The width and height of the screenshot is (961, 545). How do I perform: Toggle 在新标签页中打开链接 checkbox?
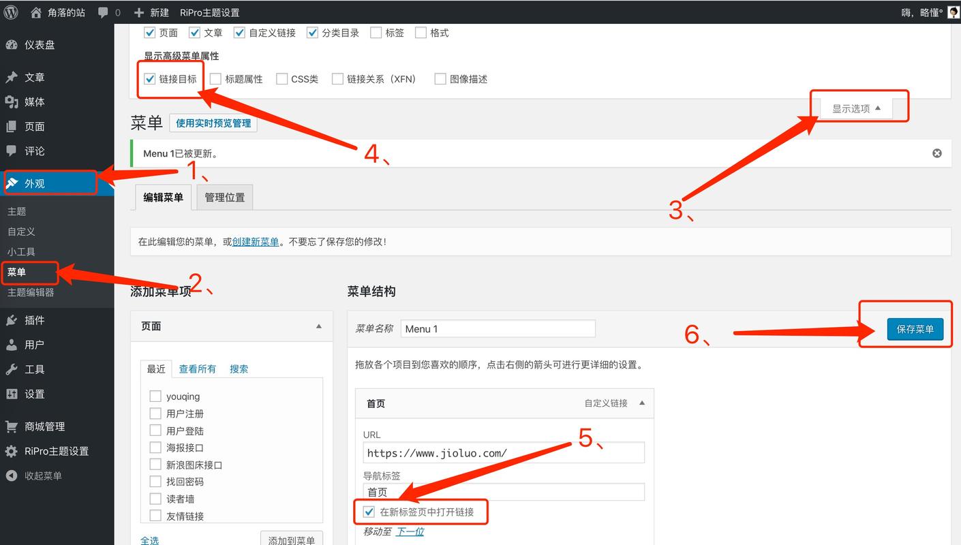click(x=369, y=512)
